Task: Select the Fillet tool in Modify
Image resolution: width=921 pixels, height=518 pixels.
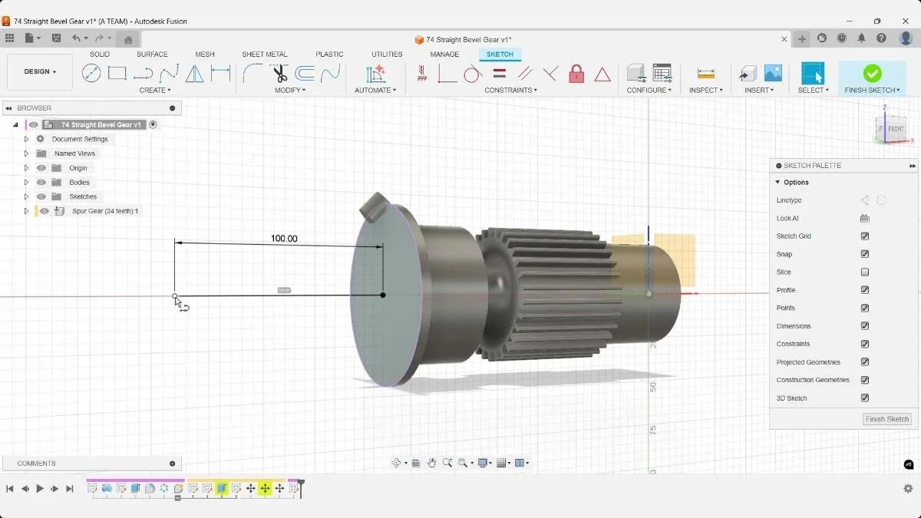Action: pos(253,74)
